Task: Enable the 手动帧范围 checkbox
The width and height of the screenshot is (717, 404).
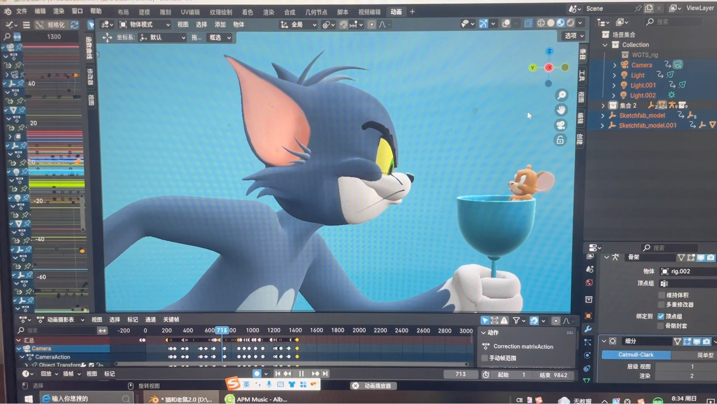Action: tap(485, 358)
